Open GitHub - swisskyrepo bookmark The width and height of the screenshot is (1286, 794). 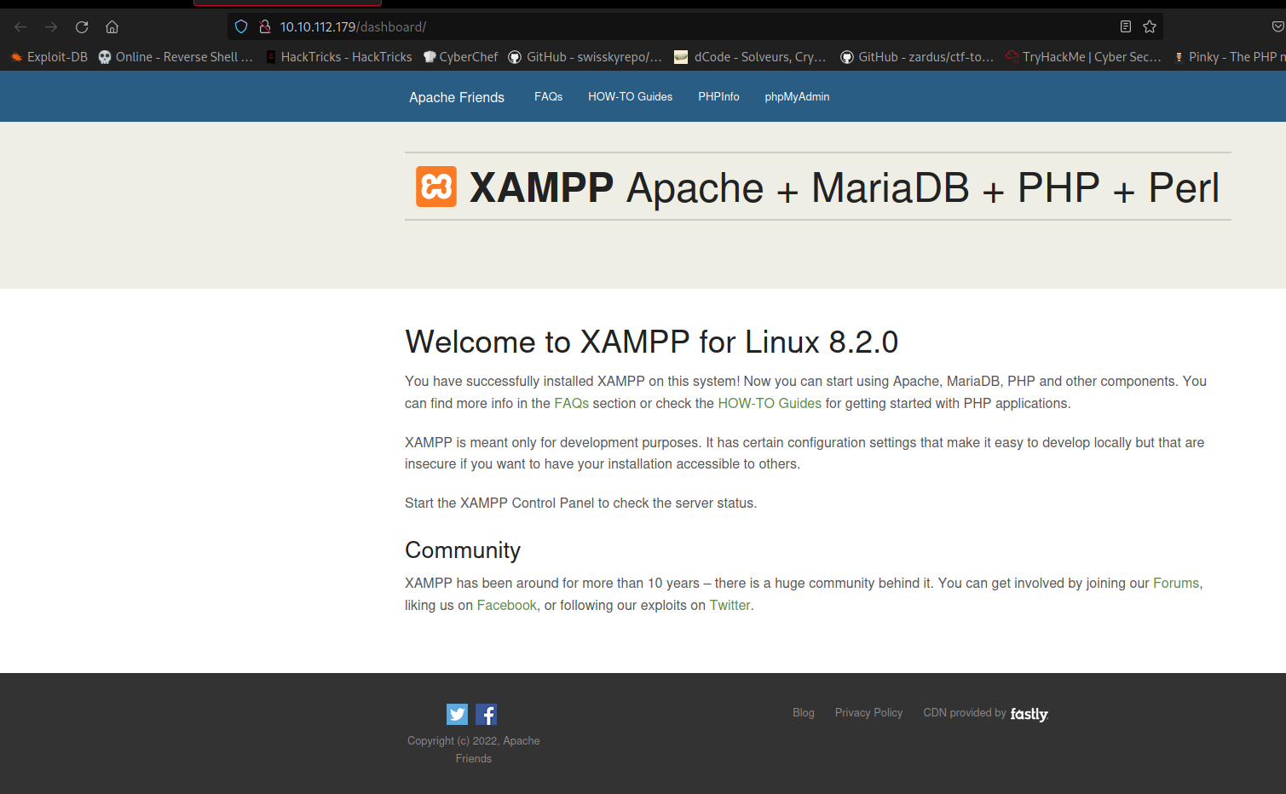585,57
